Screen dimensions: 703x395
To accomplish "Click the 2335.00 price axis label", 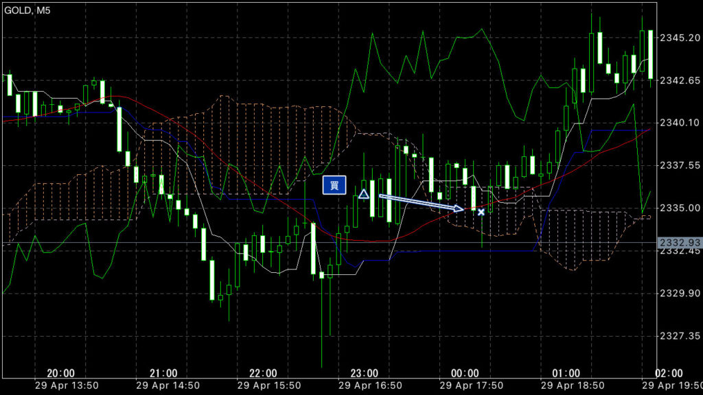I will (x=678, y=208).
